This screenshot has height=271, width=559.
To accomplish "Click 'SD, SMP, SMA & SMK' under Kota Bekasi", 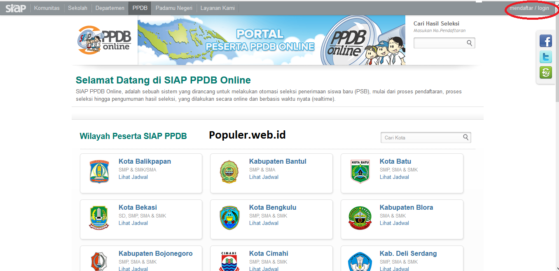I will tap(142, 216).
